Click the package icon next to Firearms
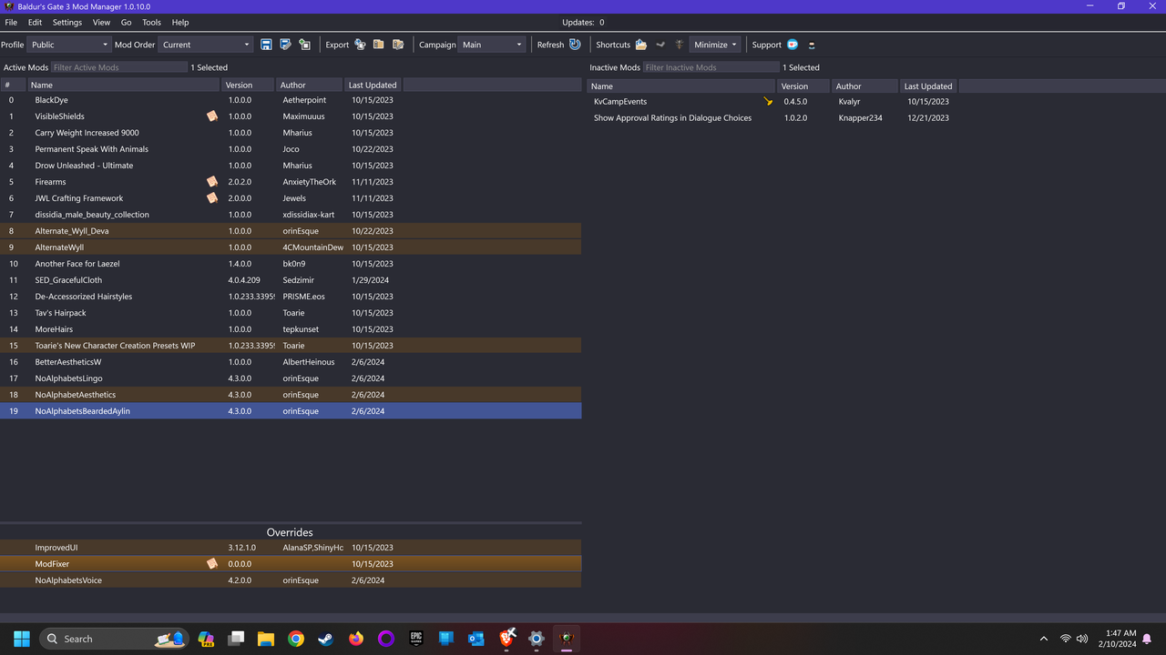The width and height of the screenshot is (1166, 655). point(212,181)
